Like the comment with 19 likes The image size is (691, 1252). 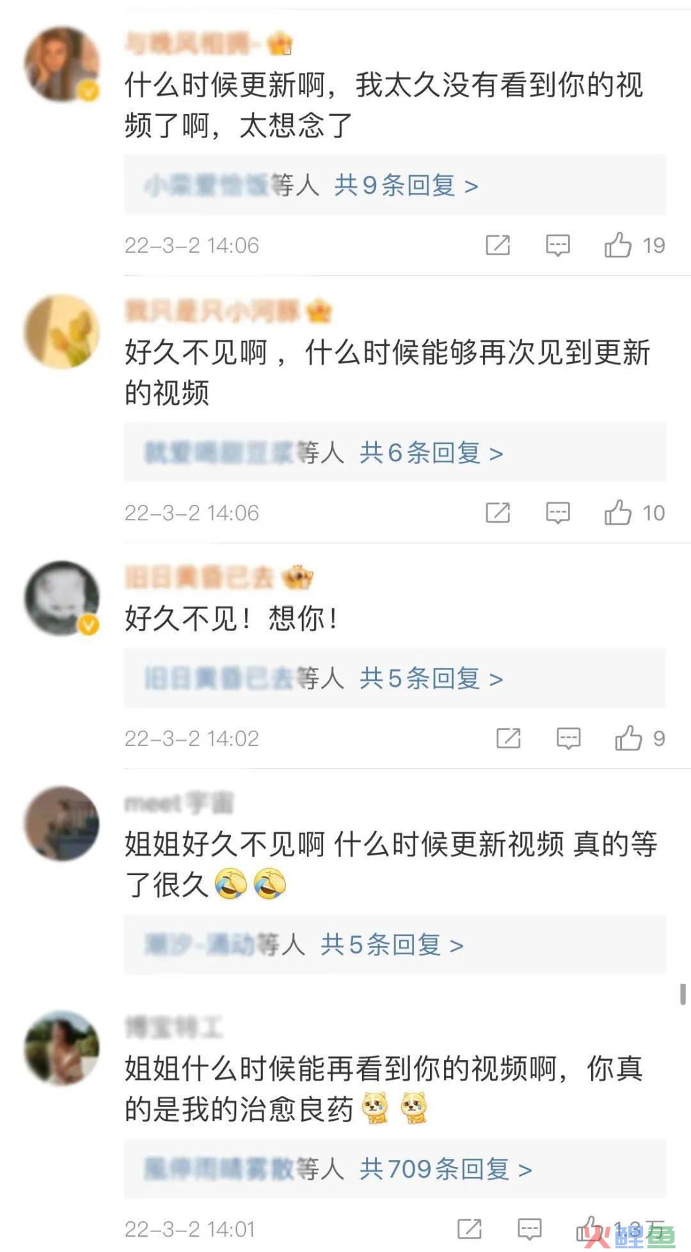point(617,245)
